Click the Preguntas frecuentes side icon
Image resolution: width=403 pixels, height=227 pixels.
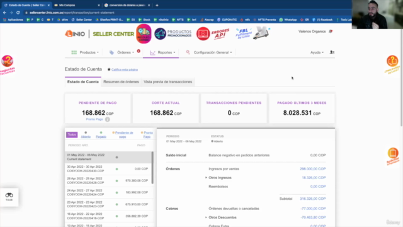pos(7,64)
